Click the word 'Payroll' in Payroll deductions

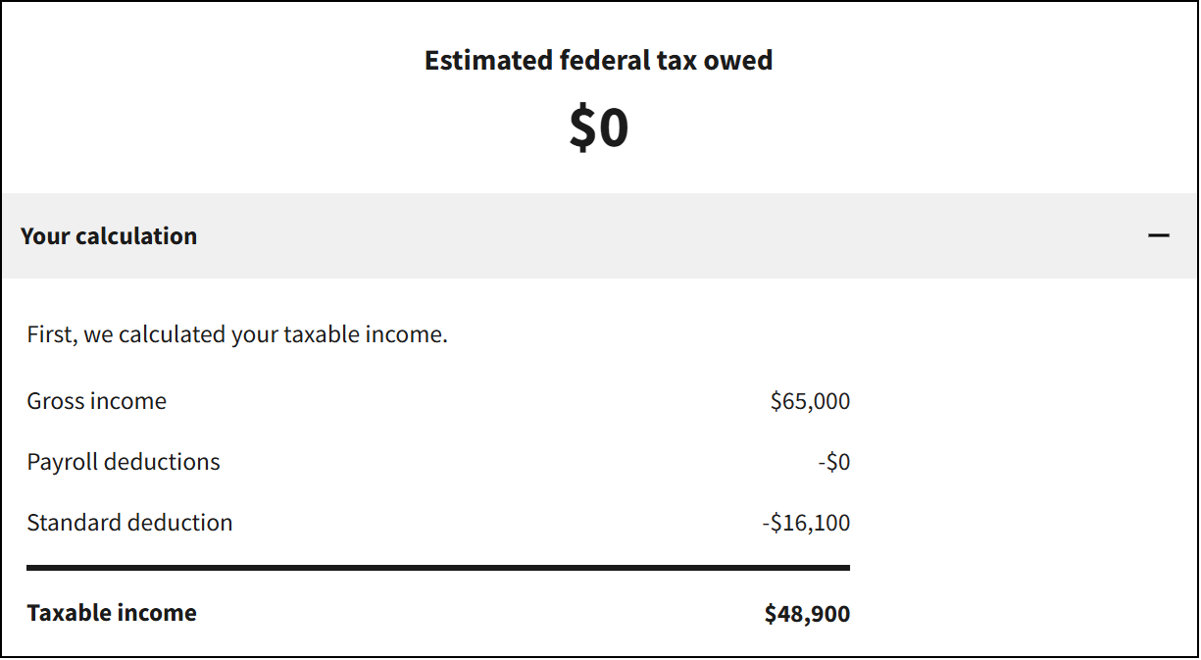[63, 462]
